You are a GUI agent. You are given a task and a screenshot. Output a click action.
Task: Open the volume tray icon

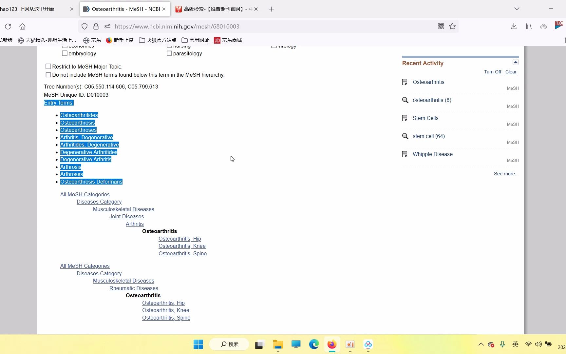coord(538,344)
